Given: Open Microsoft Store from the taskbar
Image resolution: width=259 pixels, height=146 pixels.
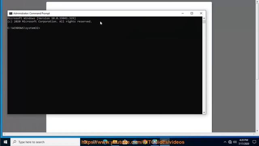Looking at the screenshot, I should click(125, 142).
